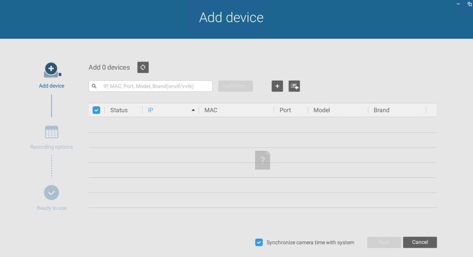Click the empty list question-mark document icon
This screenshot has width=473, height=257.
[x=263, y=160]
